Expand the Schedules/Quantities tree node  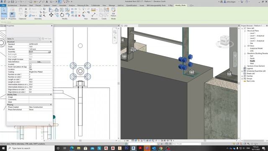[242, 71]
